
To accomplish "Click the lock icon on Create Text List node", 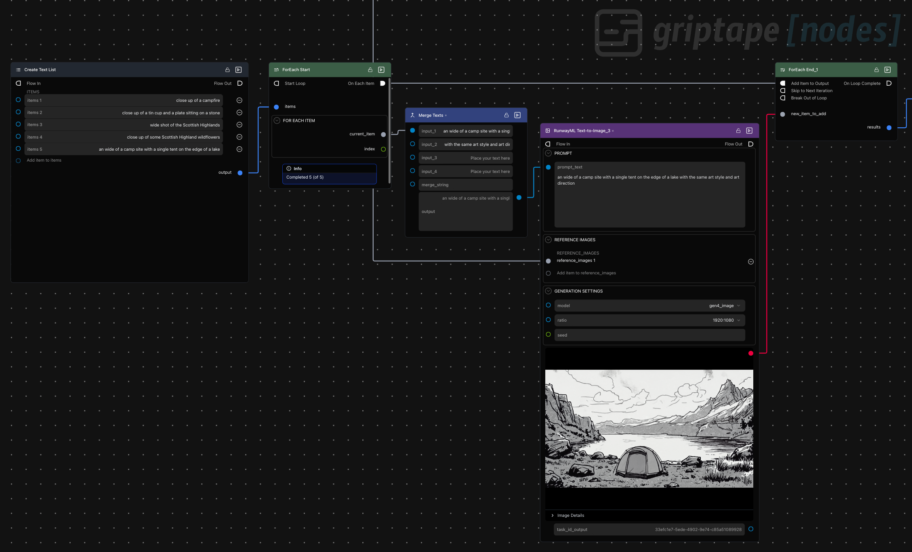I will [x=227, y=70].
